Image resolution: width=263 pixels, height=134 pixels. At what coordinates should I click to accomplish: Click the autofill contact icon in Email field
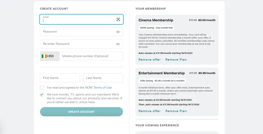tap(118, 19)
